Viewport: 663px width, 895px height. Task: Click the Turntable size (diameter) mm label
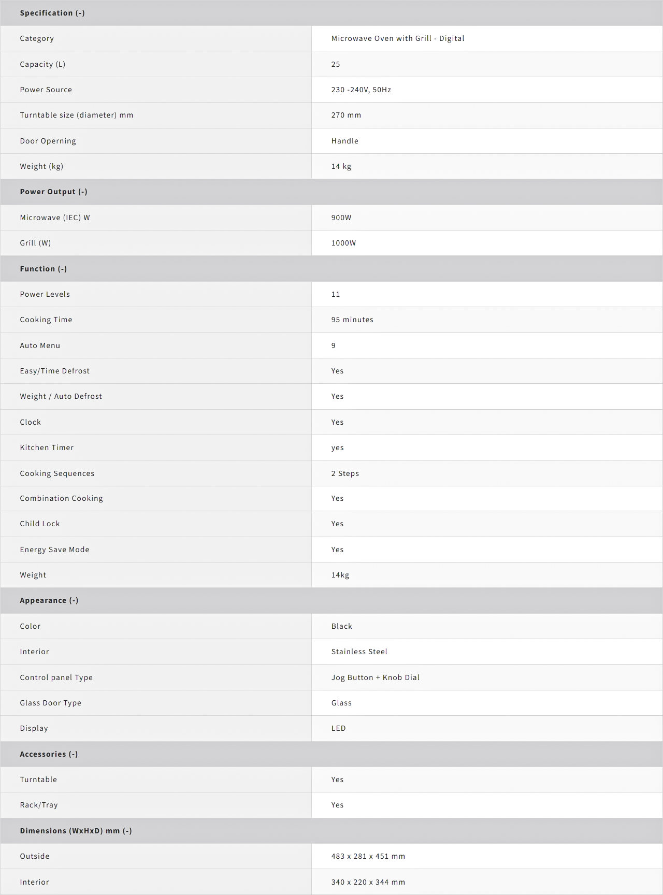pos(77,115)
